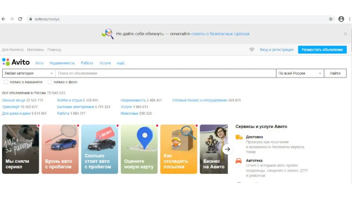Screen dimensions: 352x198
Task: Toggle the 'только в названиях' checkbox
Action: 6,82
